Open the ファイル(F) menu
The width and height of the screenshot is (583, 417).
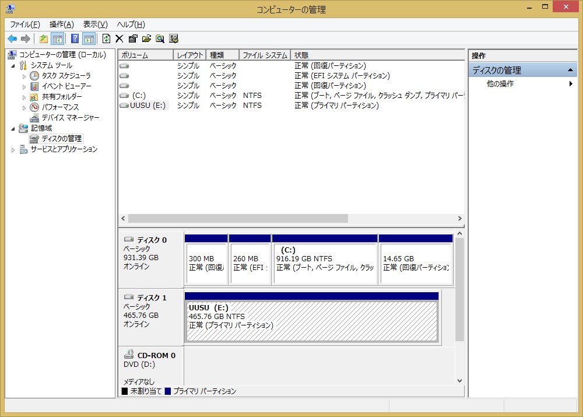(25, 24)
